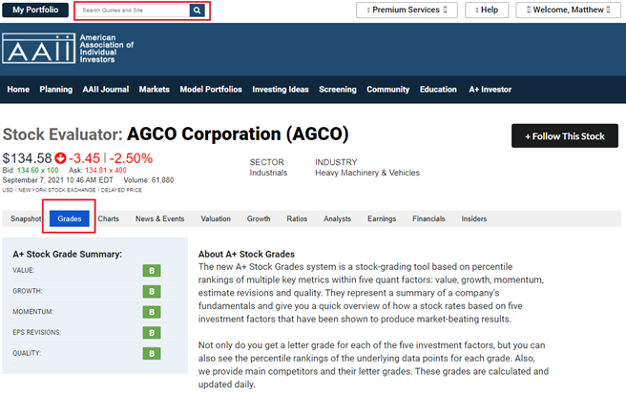Click the September 7, 2021 10:46 AM EDT timestamp
The width and height of the screenshot is (626, 393).
pos(58,180)
